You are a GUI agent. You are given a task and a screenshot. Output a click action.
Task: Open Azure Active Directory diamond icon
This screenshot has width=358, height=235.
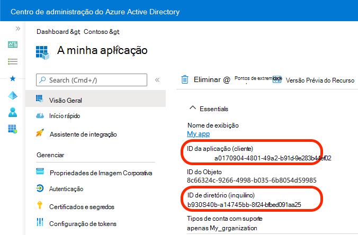click(13, 95)
